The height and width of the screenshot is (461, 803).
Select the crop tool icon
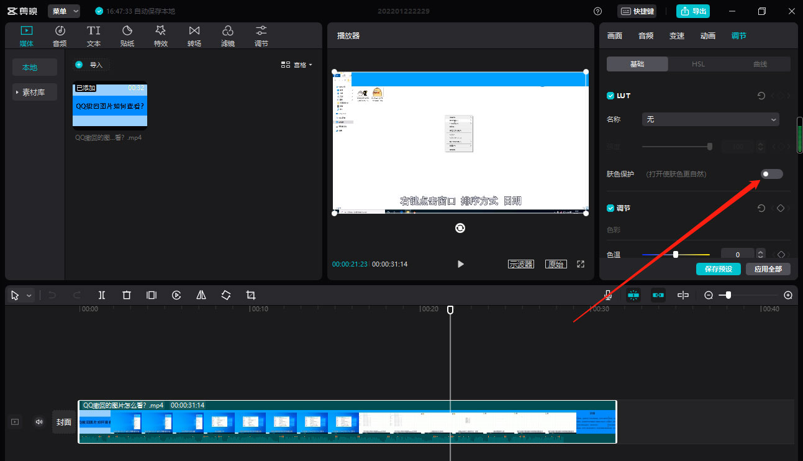click(251, 295)
